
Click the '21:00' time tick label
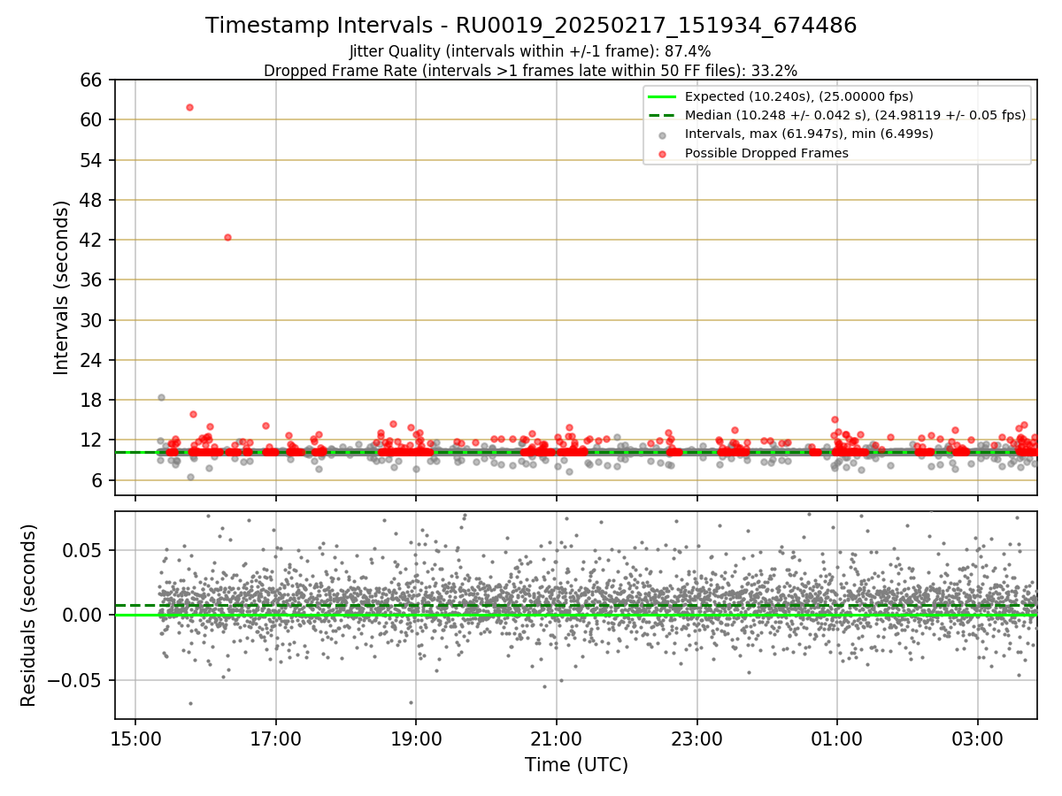pyautogui.click(x=557, y=738)
